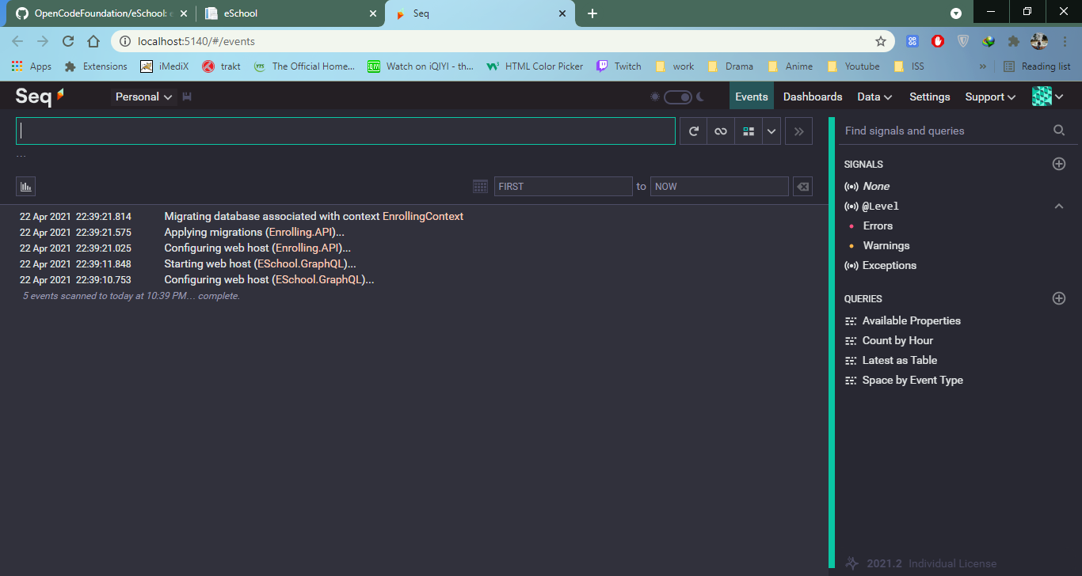Enable live tail of incoming events

720,131
